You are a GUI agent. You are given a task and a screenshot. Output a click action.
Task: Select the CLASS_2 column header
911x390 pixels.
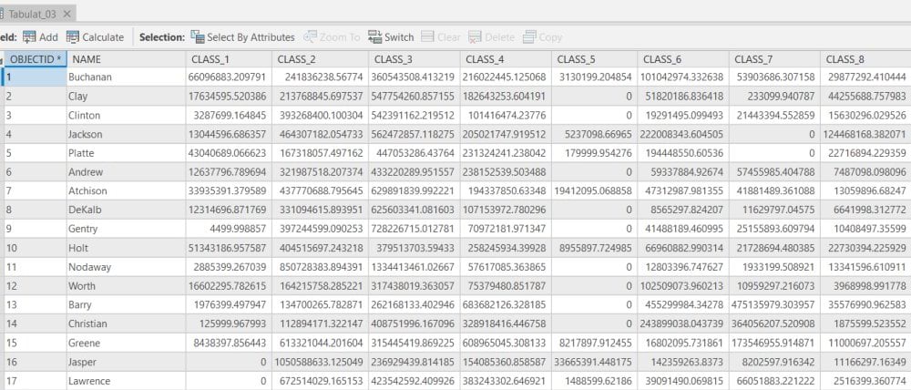click(320, 59)
